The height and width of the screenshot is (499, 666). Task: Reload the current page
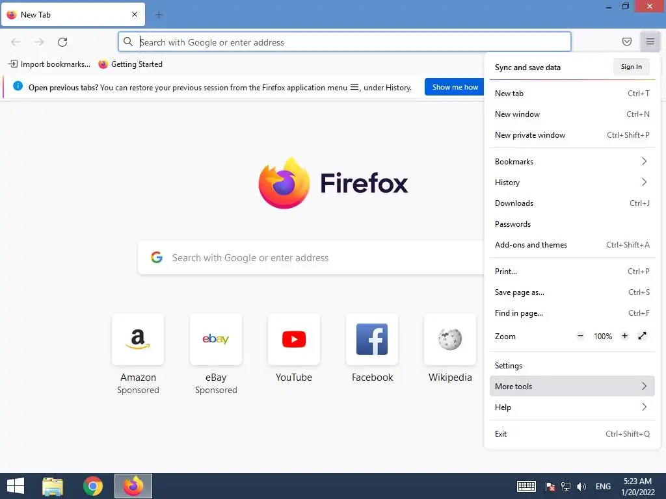[x=62, y=42]
